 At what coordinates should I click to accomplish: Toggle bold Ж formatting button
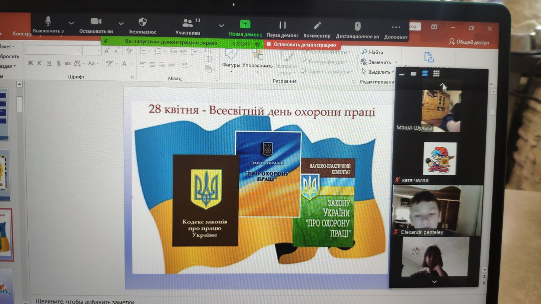[x=30, y=63]
